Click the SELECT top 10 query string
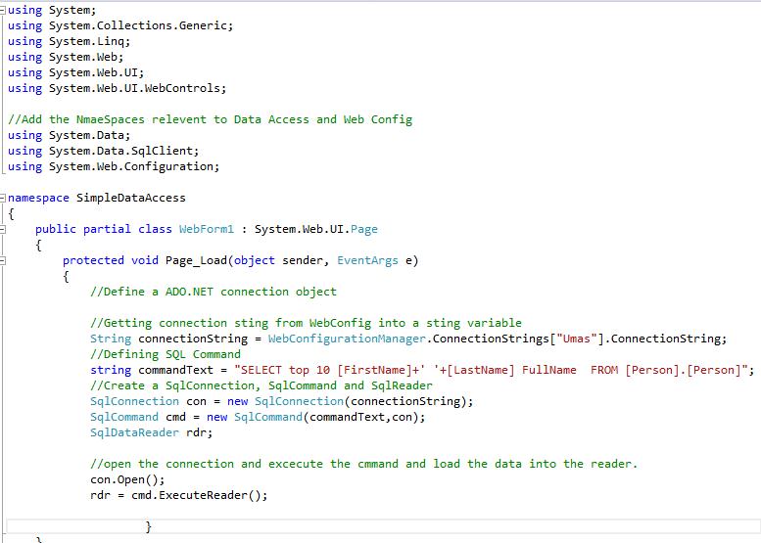 click(x=491, y=371)
